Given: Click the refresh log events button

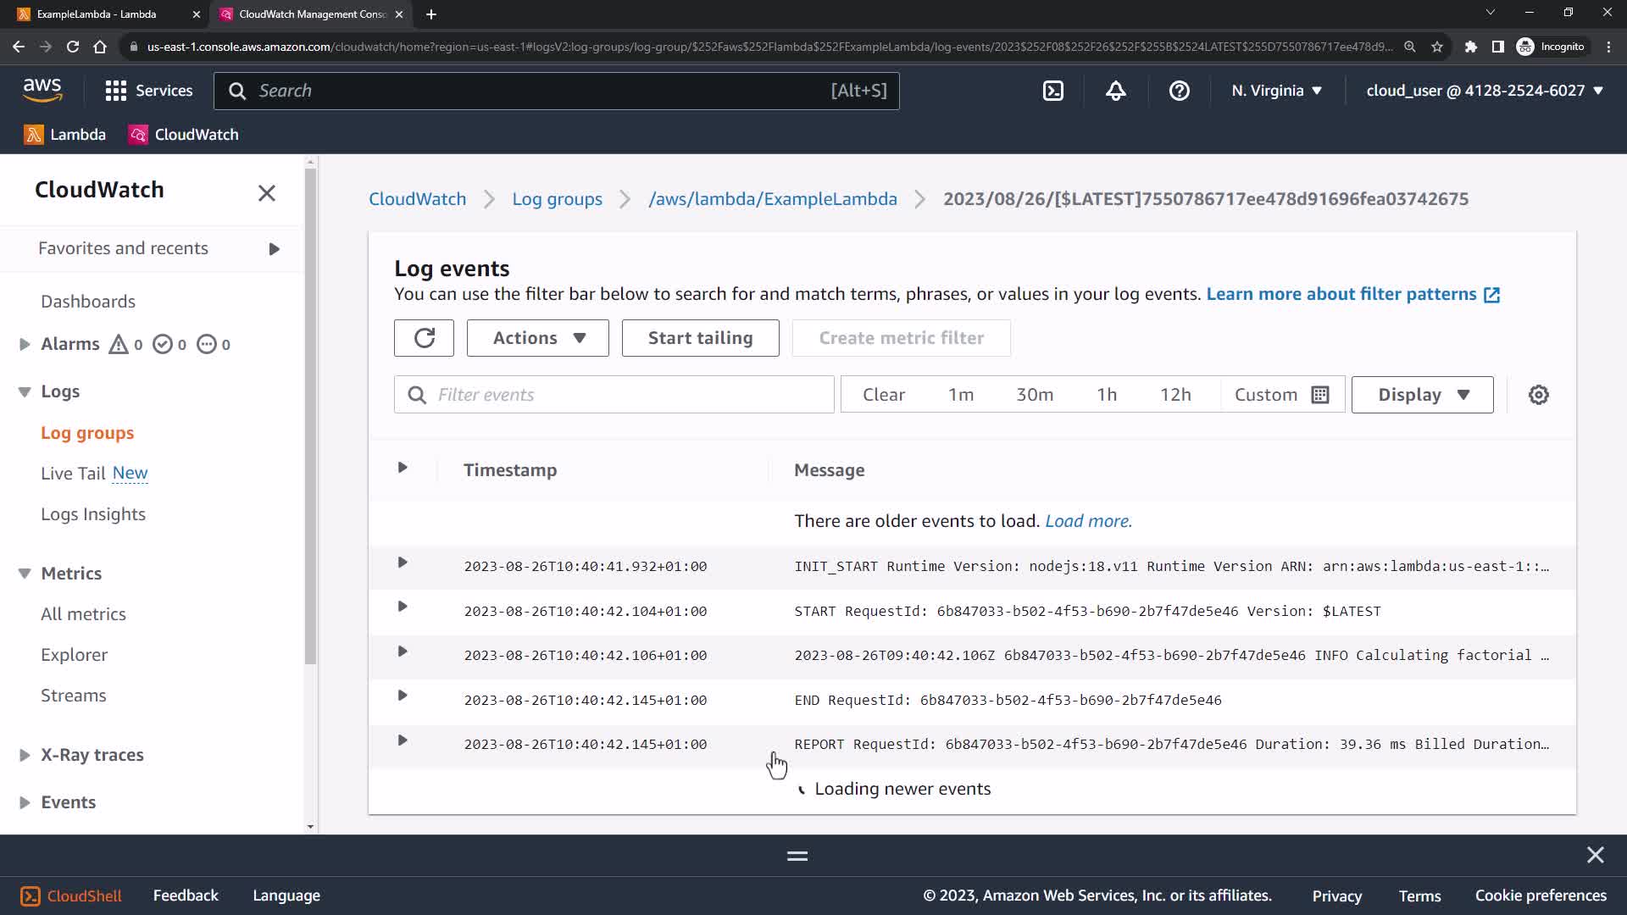Looking at the screenshot, I should tap(424, 338).
